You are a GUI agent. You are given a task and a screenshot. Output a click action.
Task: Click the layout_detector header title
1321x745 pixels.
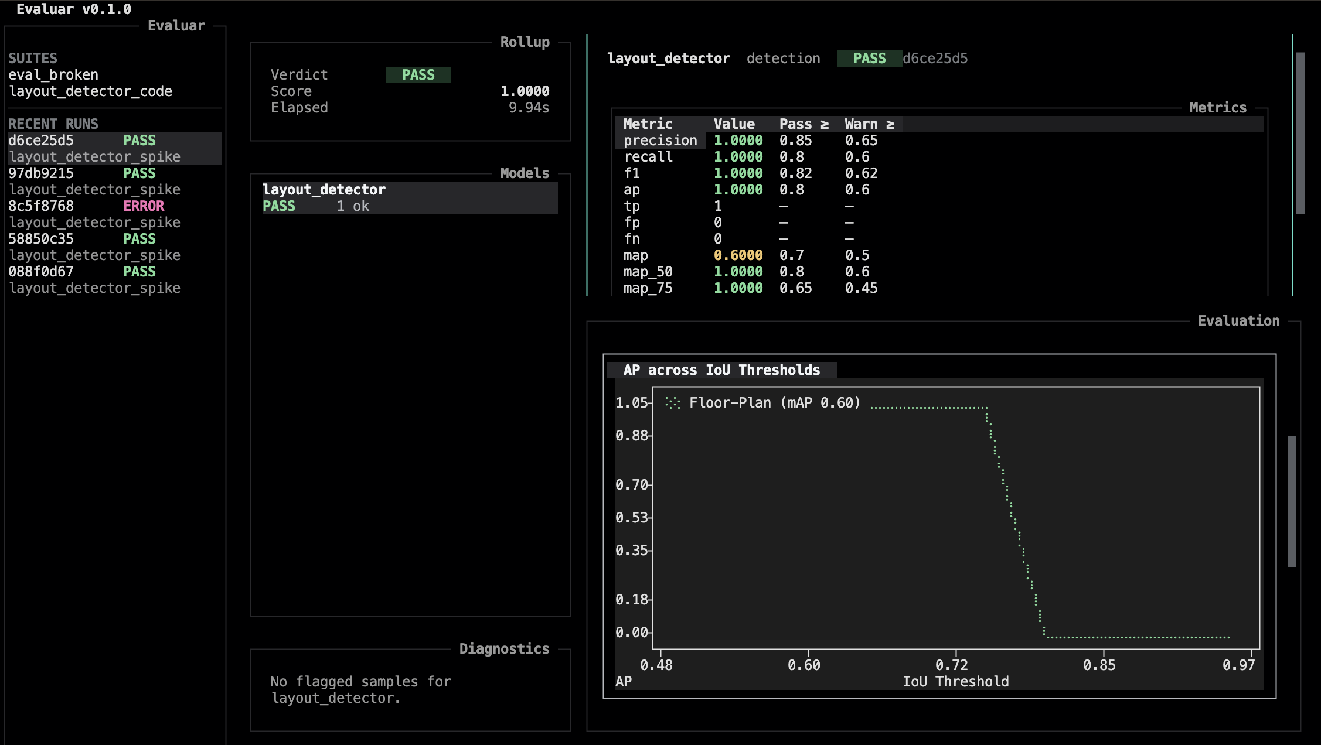point(669,59)
